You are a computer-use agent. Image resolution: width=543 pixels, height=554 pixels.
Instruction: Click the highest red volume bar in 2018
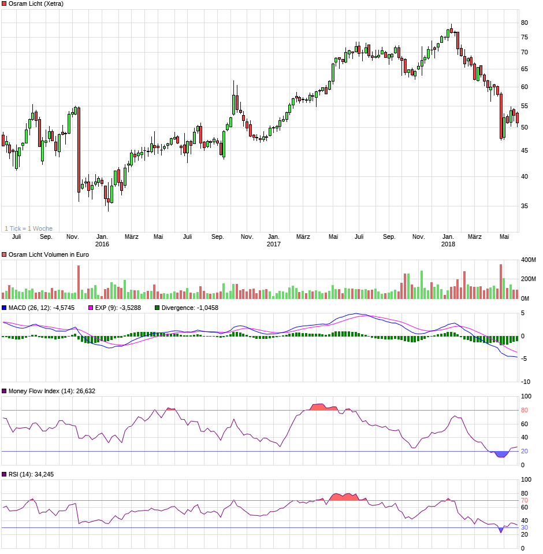[501, 282]
